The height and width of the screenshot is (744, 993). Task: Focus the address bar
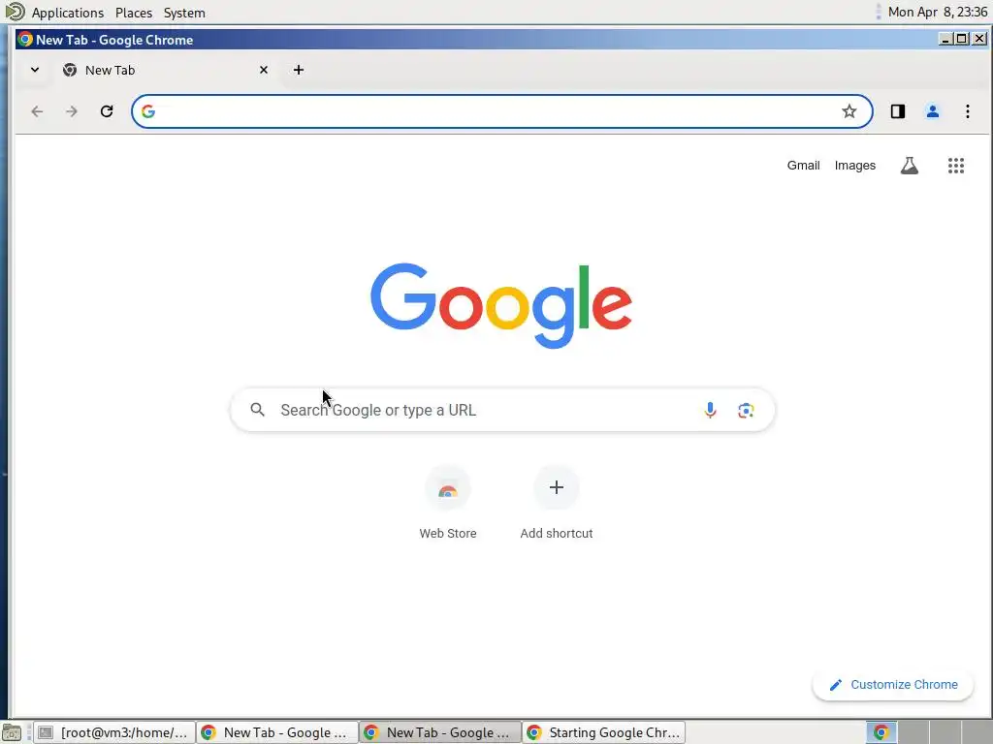(x=500, y=111)
